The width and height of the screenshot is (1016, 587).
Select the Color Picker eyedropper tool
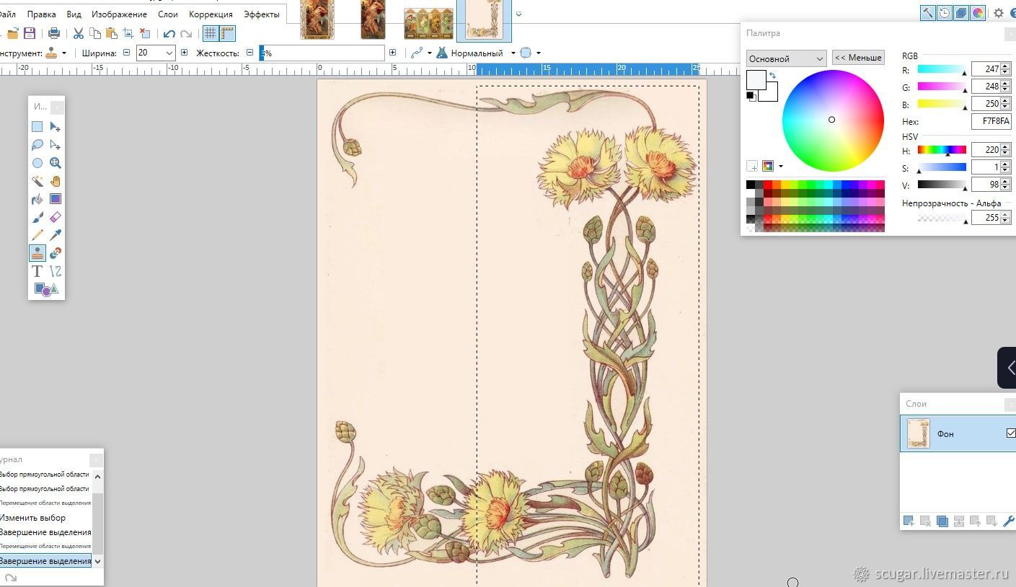(x=56, y=235)
